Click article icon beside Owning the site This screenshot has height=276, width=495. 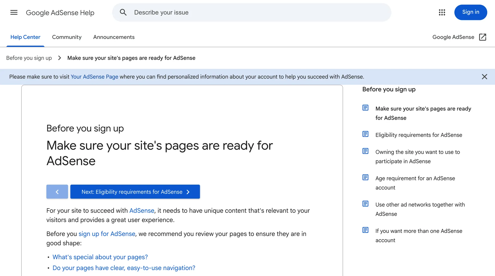(x=365, y=151)
